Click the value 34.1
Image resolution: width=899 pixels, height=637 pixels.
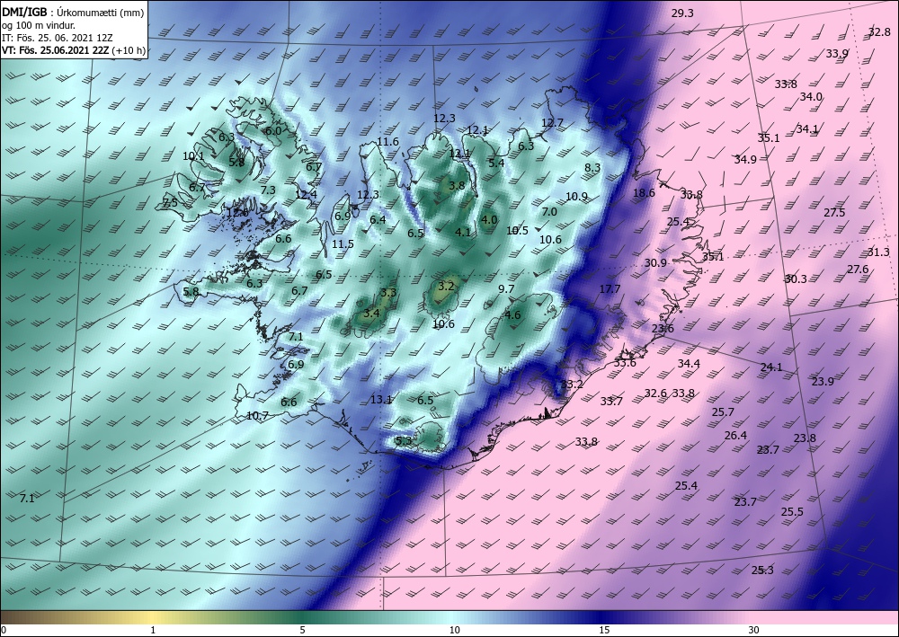[806, 129]
